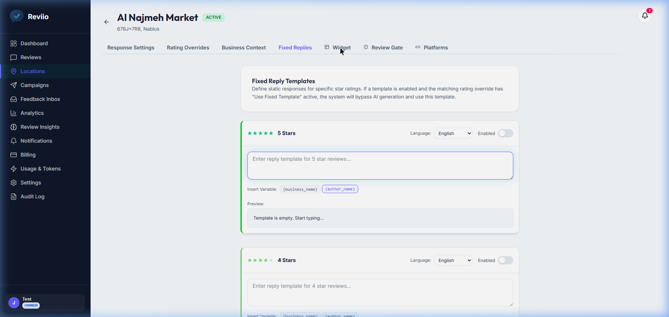The height and width of the screenshot is (317, 669).
Task: Insert {author_name} variable in 5 Stars template
Action: [340, 189]
